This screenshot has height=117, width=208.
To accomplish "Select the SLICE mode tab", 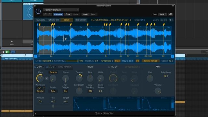I will [67, 20].
